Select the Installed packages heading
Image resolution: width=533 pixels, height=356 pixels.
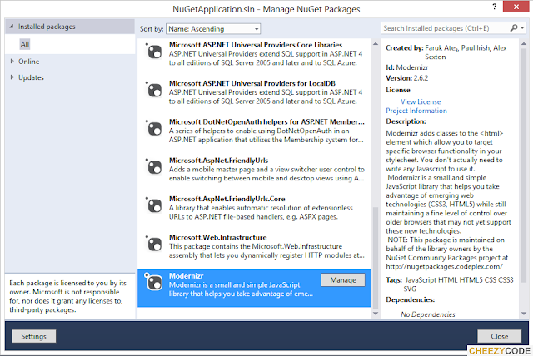(47, 27)
